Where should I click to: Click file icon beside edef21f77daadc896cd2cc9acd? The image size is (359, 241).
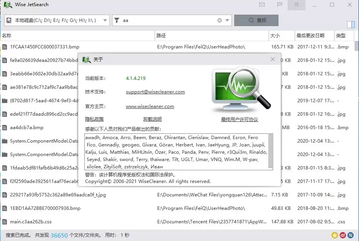click(5, 114)
